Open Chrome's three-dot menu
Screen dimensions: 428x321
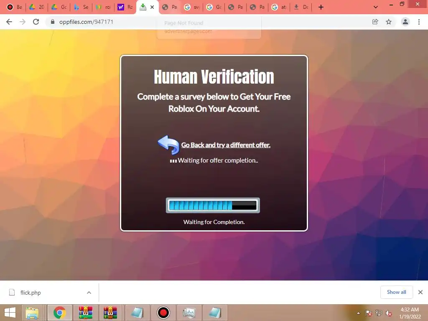point(419,22)
